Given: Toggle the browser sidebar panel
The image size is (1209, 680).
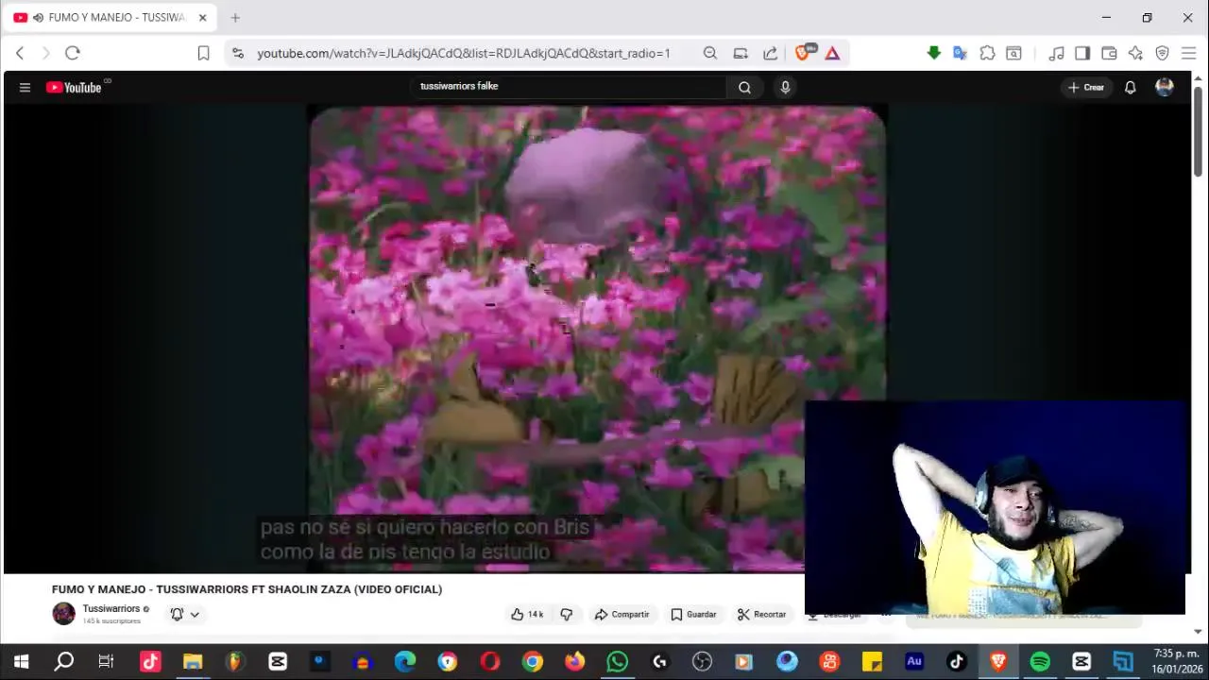Looking at the screenshot, I should (1082, 54).
